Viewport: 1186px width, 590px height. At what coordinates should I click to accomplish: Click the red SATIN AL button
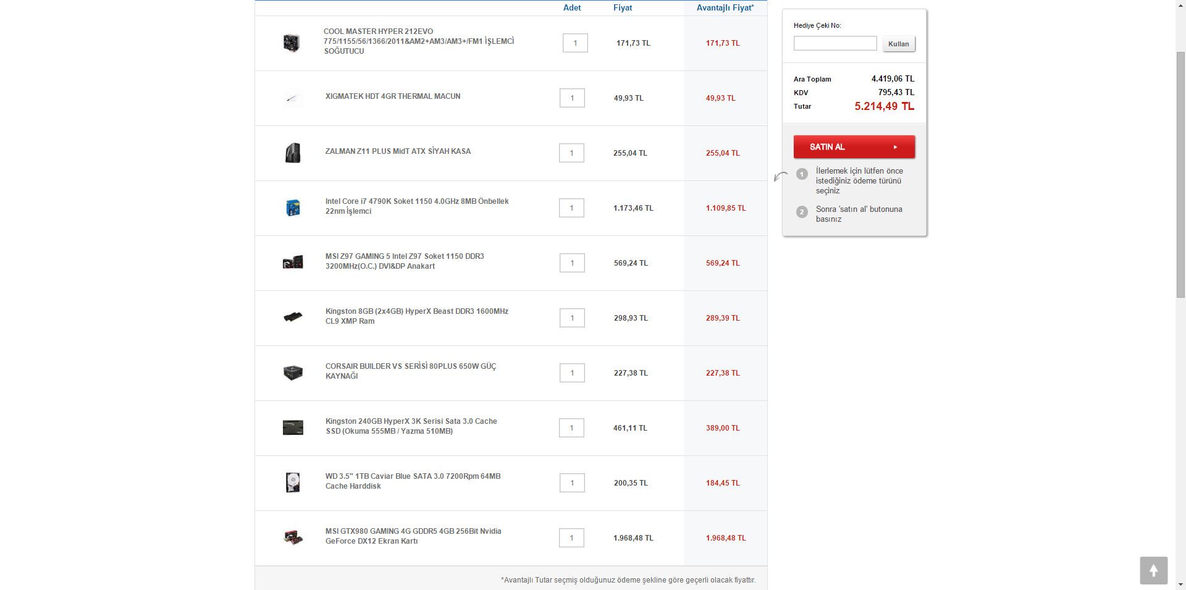click(x=854, y=147)
